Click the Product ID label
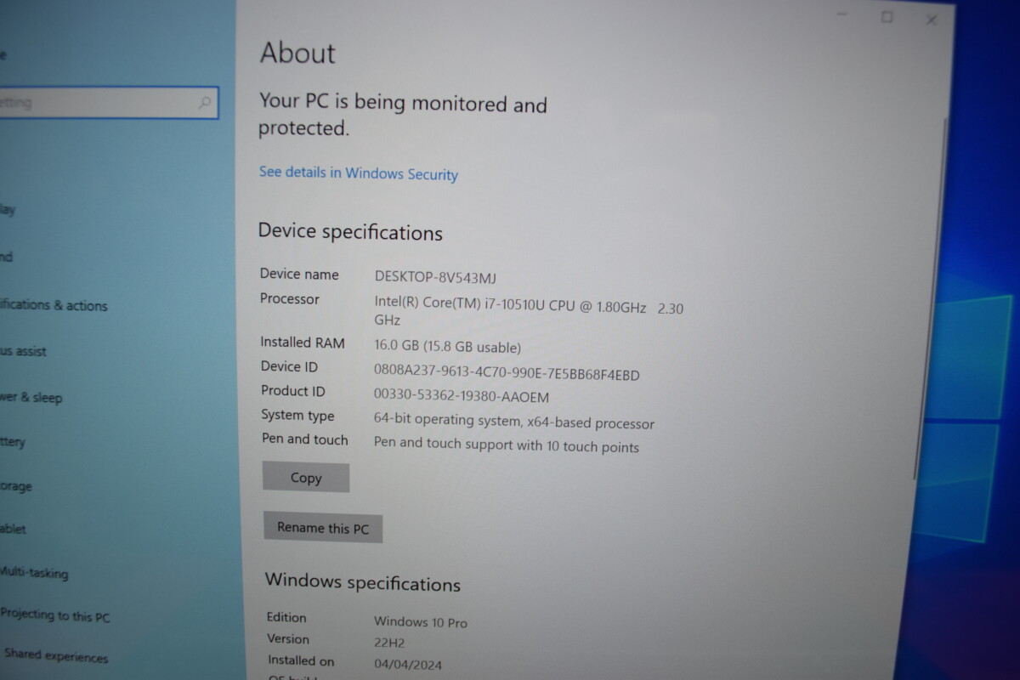This screenshot has width=1020, height=680. click(x=293, y=392)
